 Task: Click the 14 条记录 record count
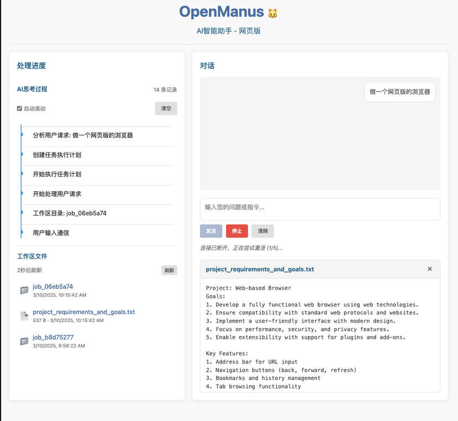click(165, 90)
